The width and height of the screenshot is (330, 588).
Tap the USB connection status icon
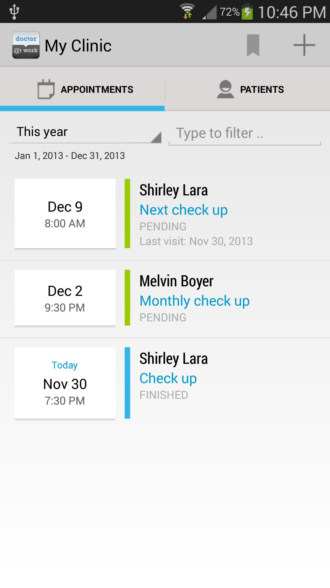[x=14, y=12]
